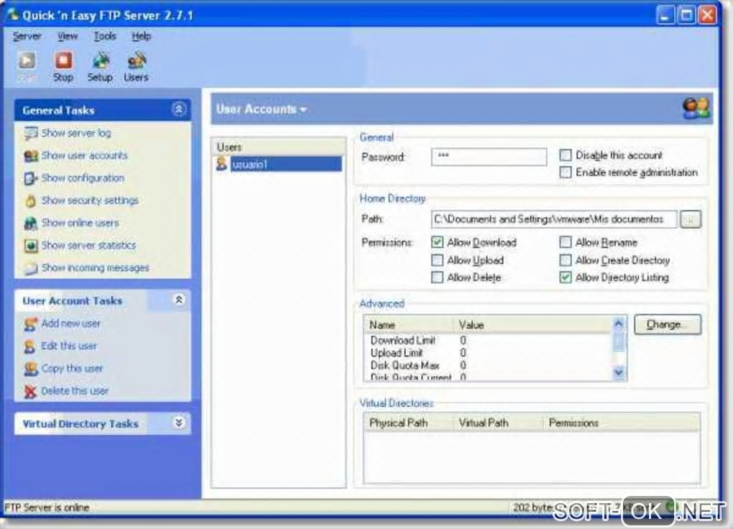
Task: Click the Show user accounts icon
Action: (31, 156)
